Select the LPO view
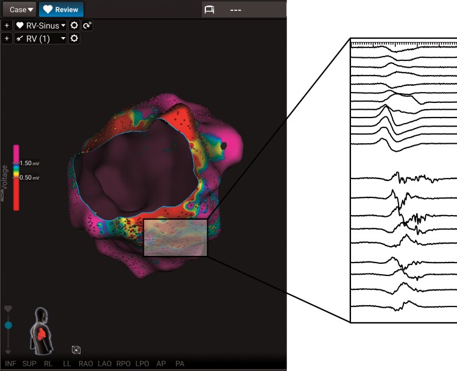 click(142, 364)
